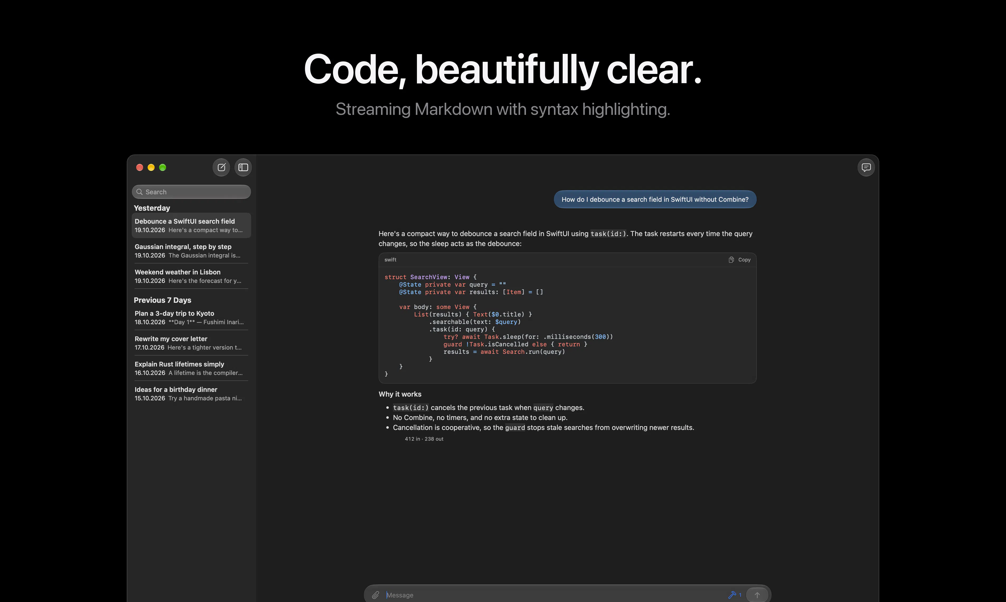Open the chat bubble icon at top right
The image size is (1006, 602).
click(866, 167)
